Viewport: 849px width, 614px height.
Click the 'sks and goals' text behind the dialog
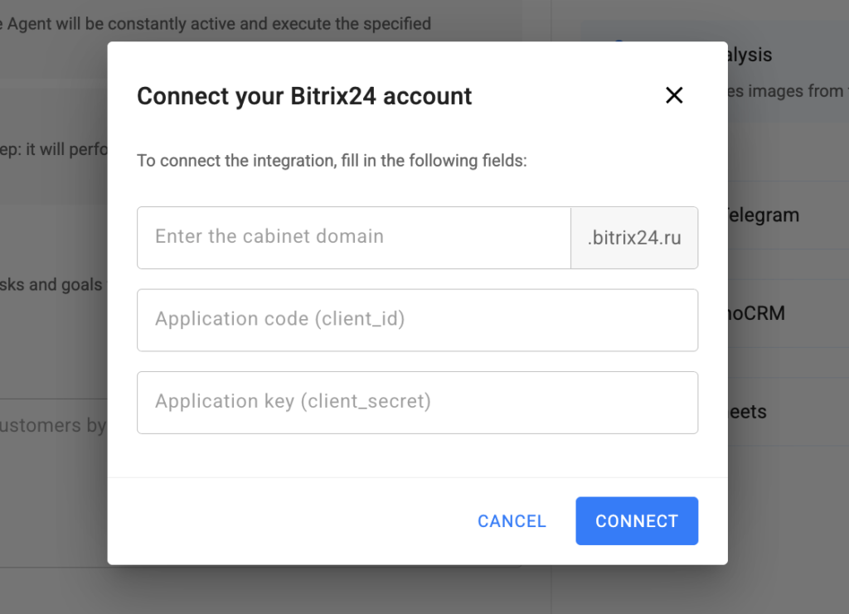pyautogui.click(x=51, y=285)
